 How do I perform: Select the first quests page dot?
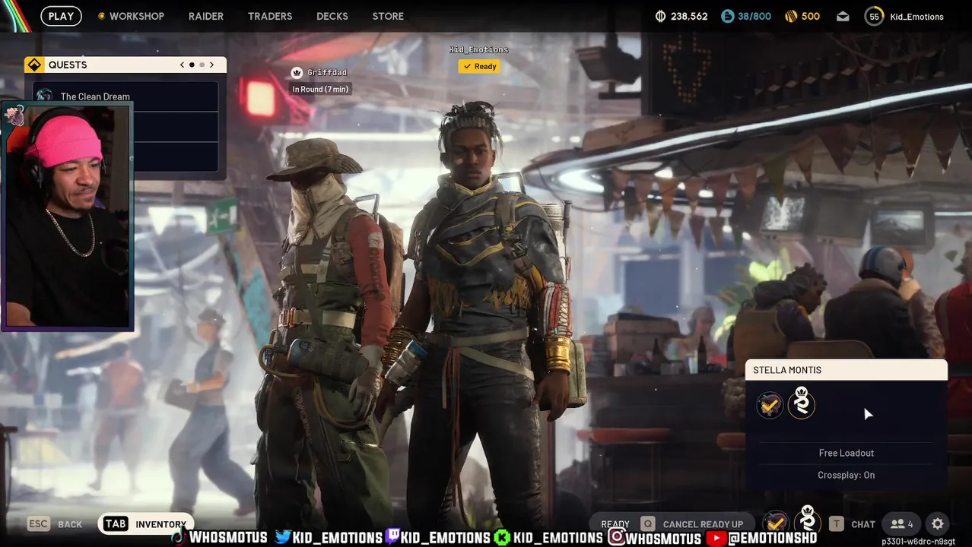pyautogui.click(x=192, y=65)
